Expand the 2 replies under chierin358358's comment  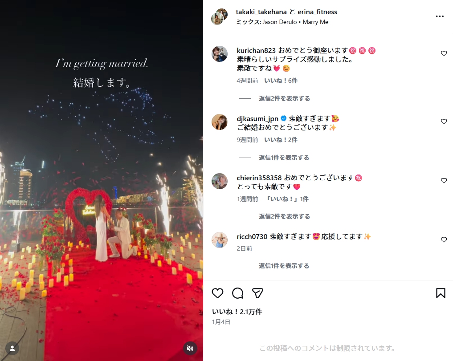click(284, 217)
